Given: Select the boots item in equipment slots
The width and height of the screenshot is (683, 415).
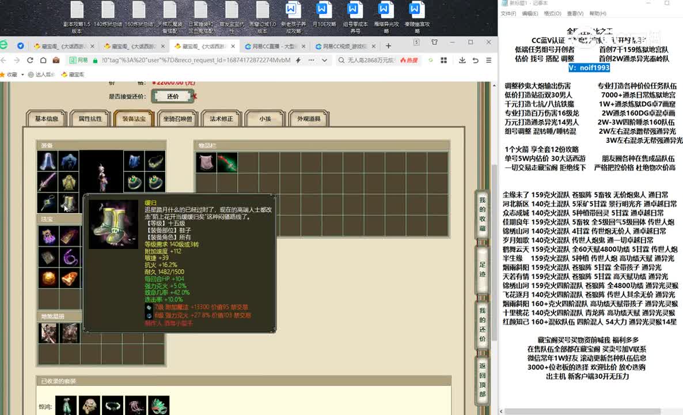Looking at the screenshot, I should tap(69, 202).
